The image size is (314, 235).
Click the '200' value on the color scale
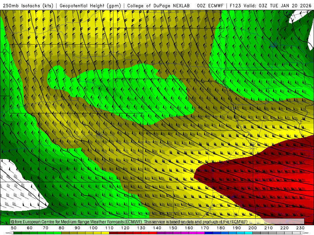252,228
